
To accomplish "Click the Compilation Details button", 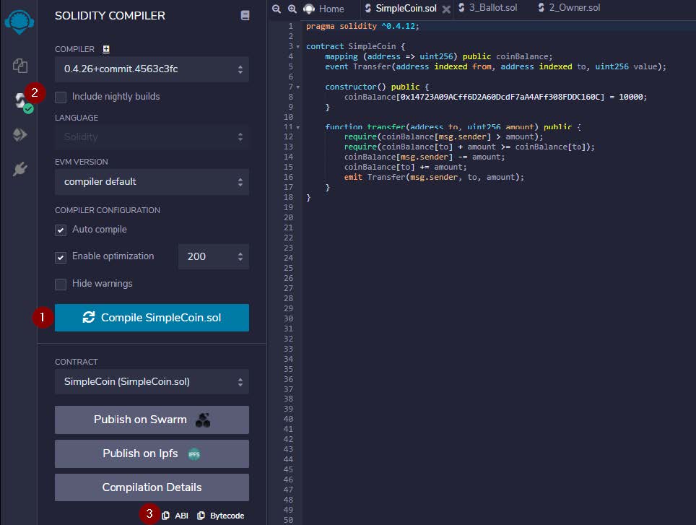I will point(152,487).
